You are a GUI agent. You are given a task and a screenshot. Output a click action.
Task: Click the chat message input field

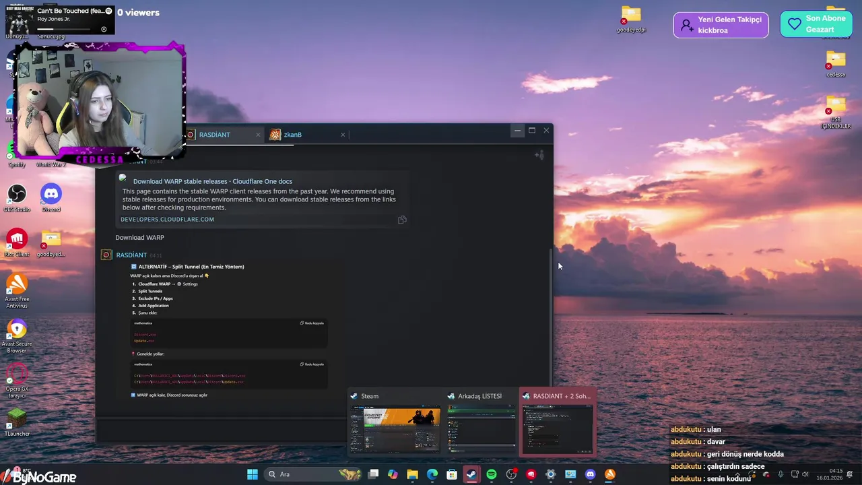(222, 430)
